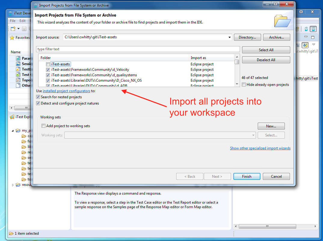
Task: Expand the resou project tree node
Action: 13,185
